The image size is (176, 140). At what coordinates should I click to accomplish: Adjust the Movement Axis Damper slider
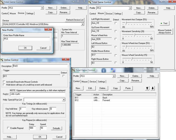click(126, 23)
